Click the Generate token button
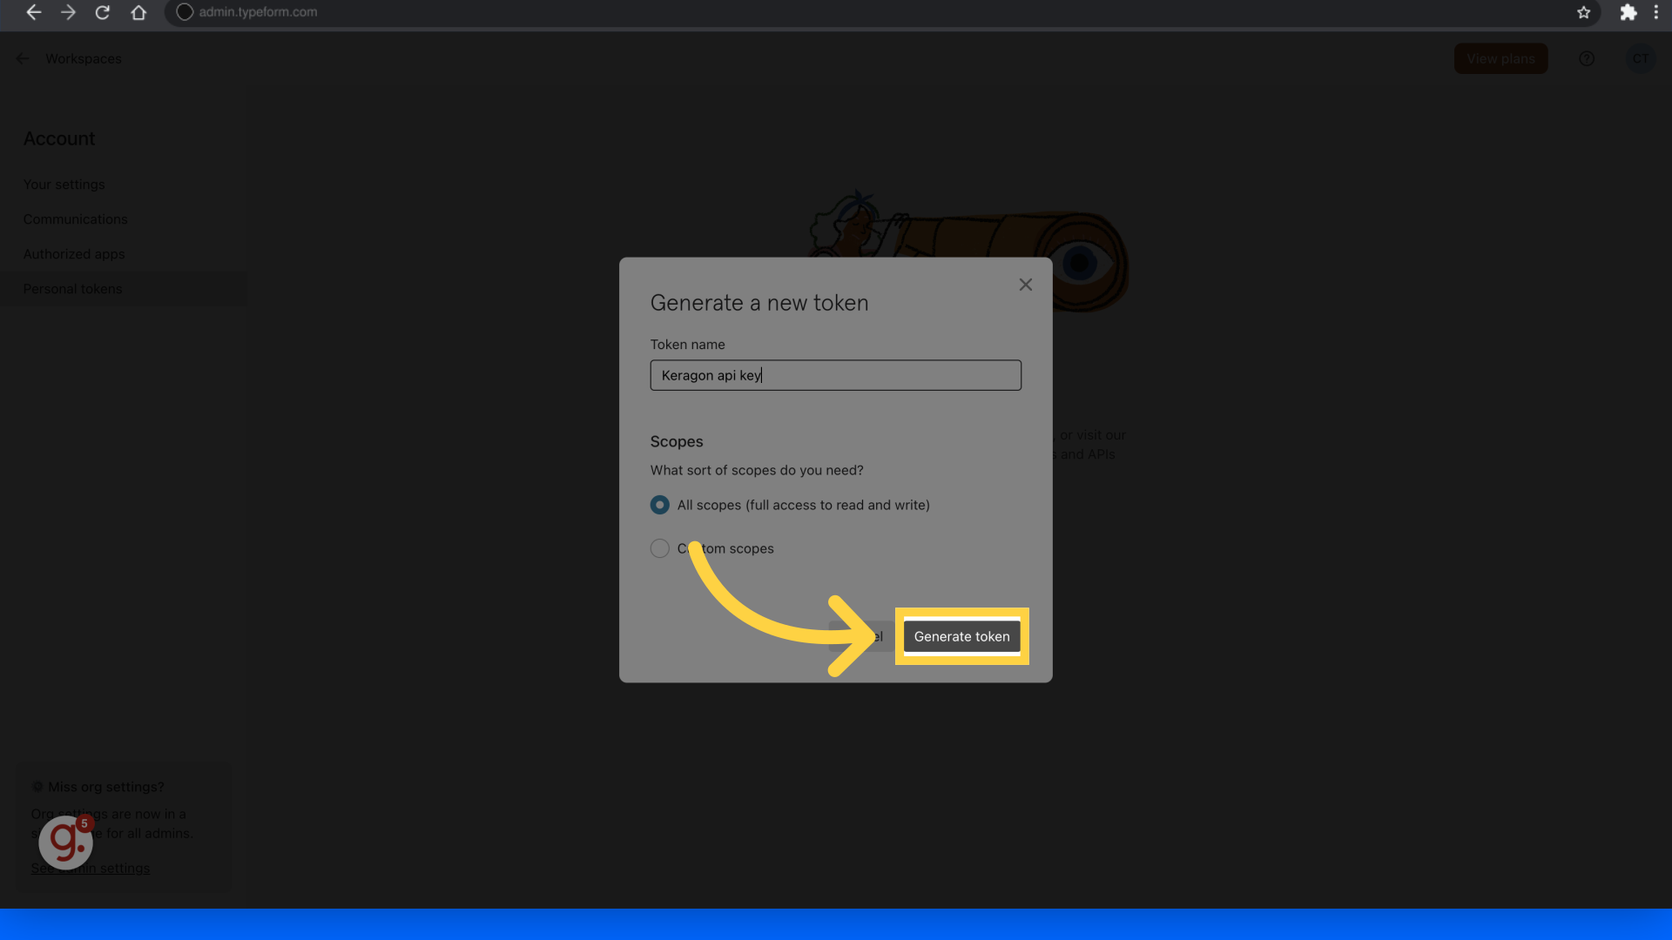The height and width of the screenshot is (940, 1672). coord(961,636)
